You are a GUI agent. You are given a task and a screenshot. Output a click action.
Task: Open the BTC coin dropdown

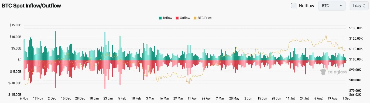click(x=332, y=6)
